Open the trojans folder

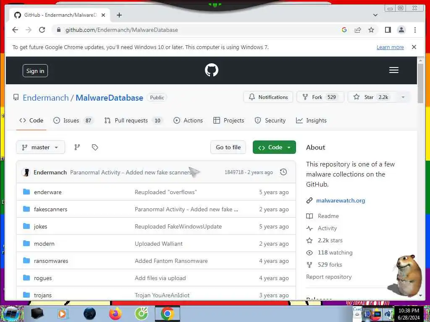point(43,295)
